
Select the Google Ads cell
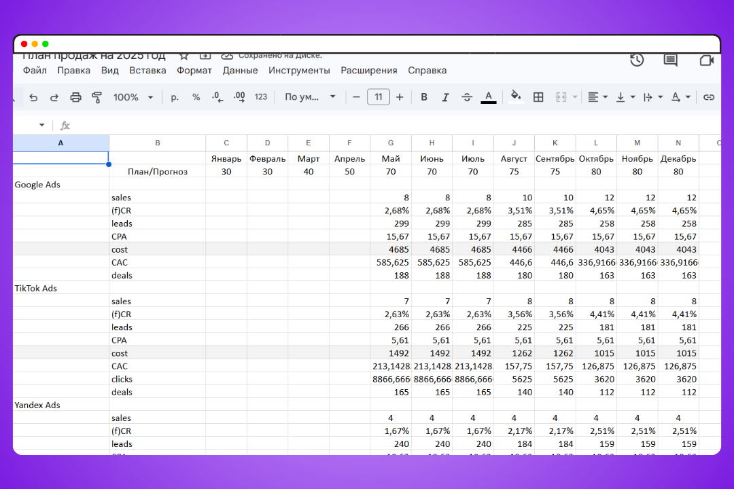(61, 184)
